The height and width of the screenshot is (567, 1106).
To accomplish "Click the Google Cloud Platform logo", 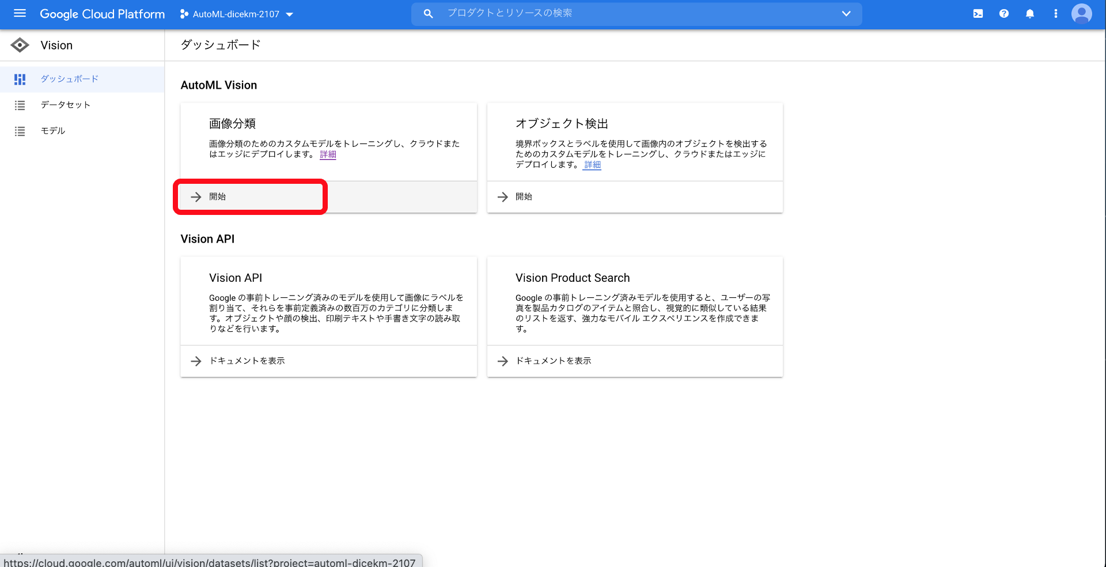I will coord(102,14).
